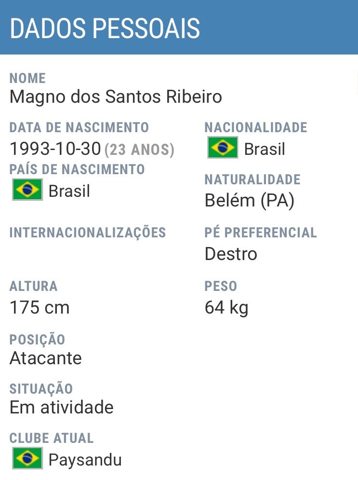
Task: Click the Dados Pessoais header bar
Action: [x=179, y=27]
